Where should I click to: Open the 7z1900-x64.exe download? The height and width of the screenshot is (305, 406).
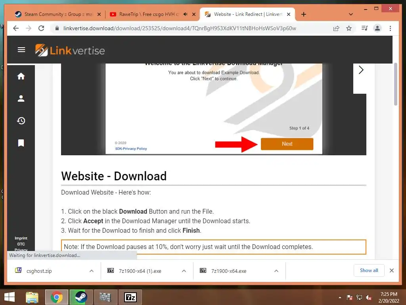click(x=229, y=271)
